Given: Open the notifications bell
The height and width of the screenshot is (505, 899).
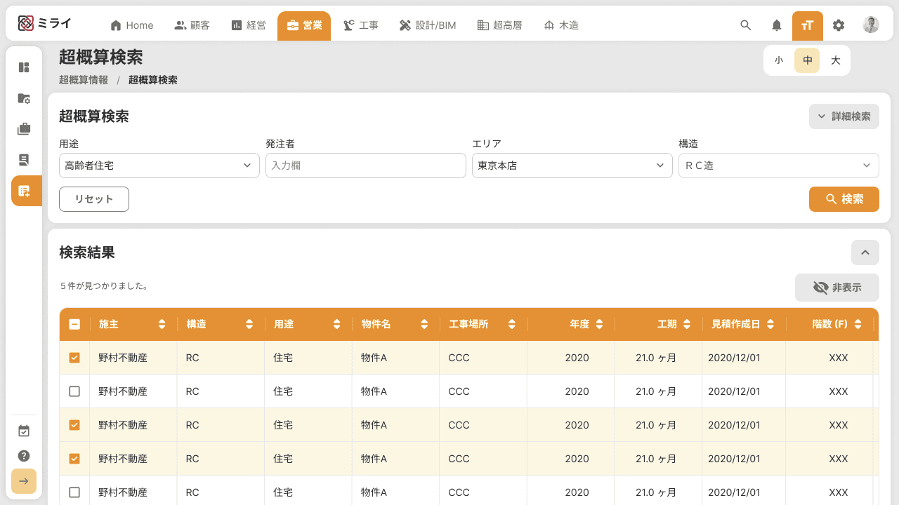Looking at the screenshot, I should 777,25.
